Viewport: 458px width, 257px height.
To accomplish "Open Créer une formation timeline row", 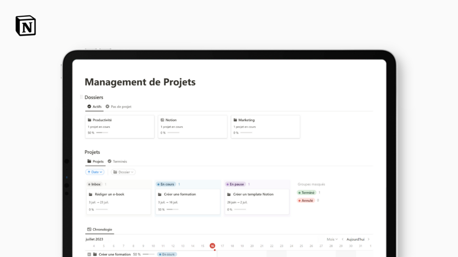I will (151, 254).
